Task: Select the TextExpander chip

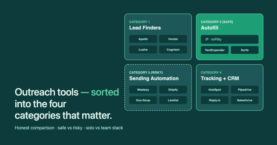Action: click(215, 50)
